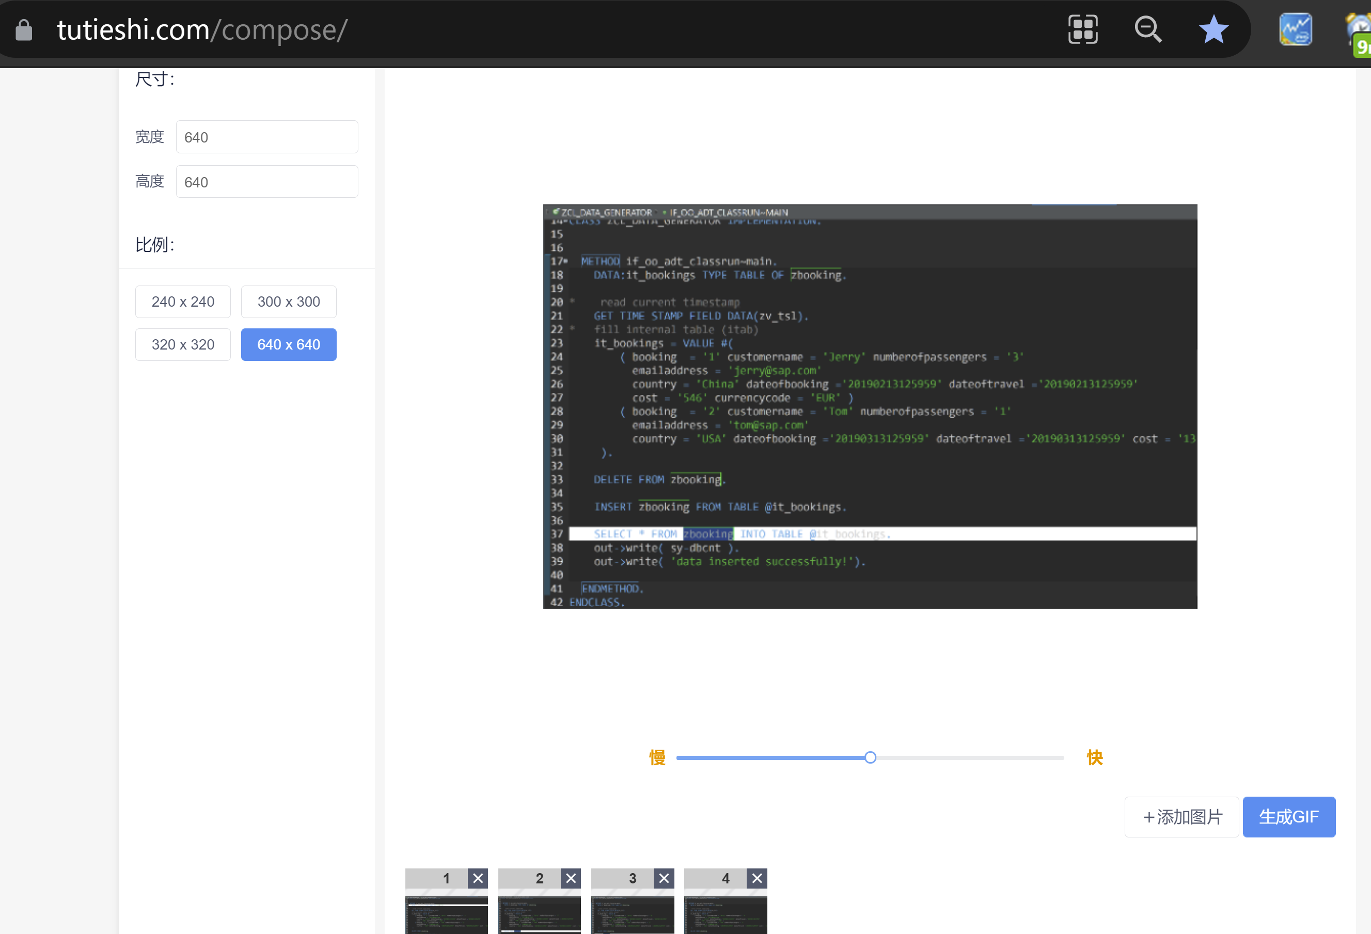This screenshot has width=1371, height=934.
Task: Click the 生成GIF button
Action: 1288,817
